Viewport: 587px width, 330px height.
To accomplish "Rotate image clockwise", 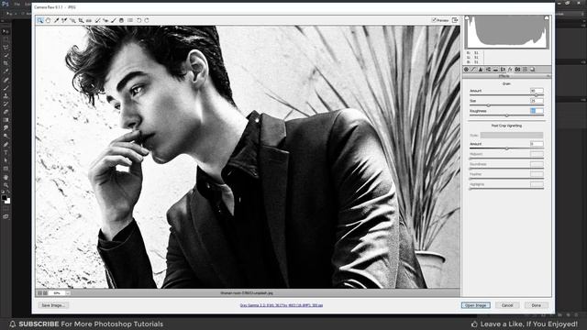I will [x=147, y=20].
